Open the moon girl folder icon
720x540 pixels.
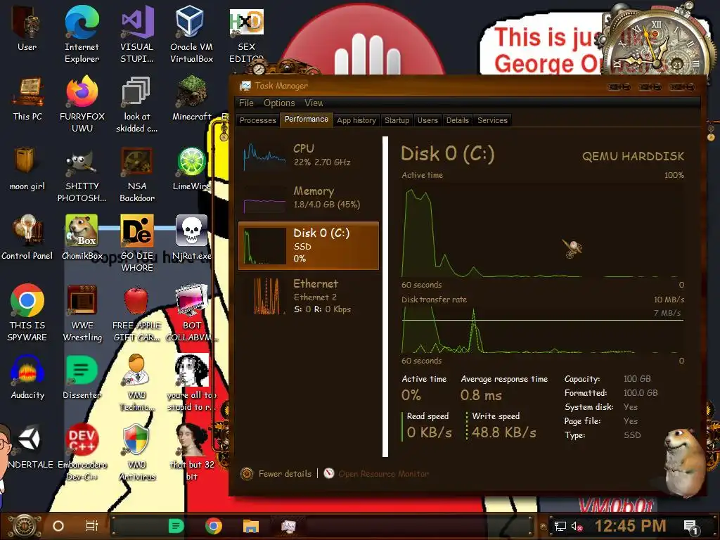click(27, 169)
